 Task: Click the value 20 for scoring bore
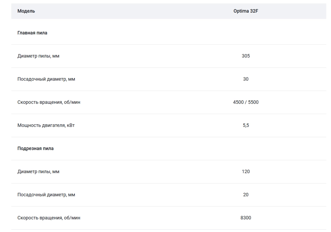246,194
